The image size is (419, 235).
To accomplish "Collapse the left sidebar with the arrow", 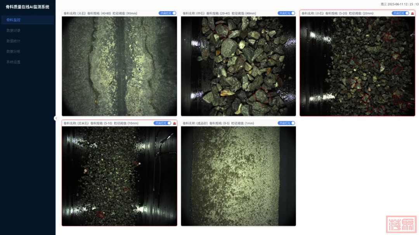I will tap(56, 118).
